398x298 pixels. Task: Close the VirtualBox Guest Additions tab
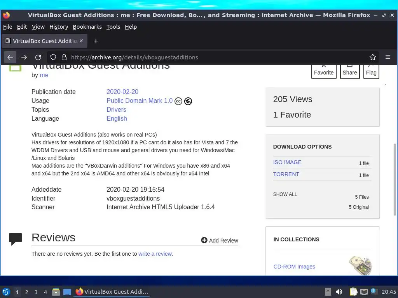(81, 41)
